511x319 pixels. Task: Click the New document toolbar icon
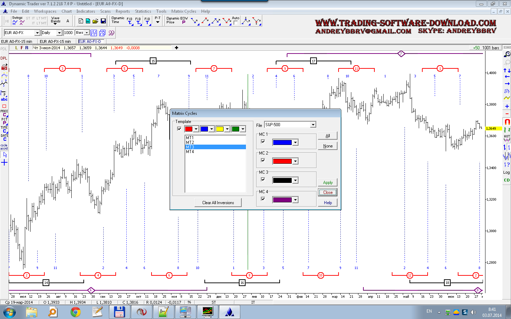(81, 21)
